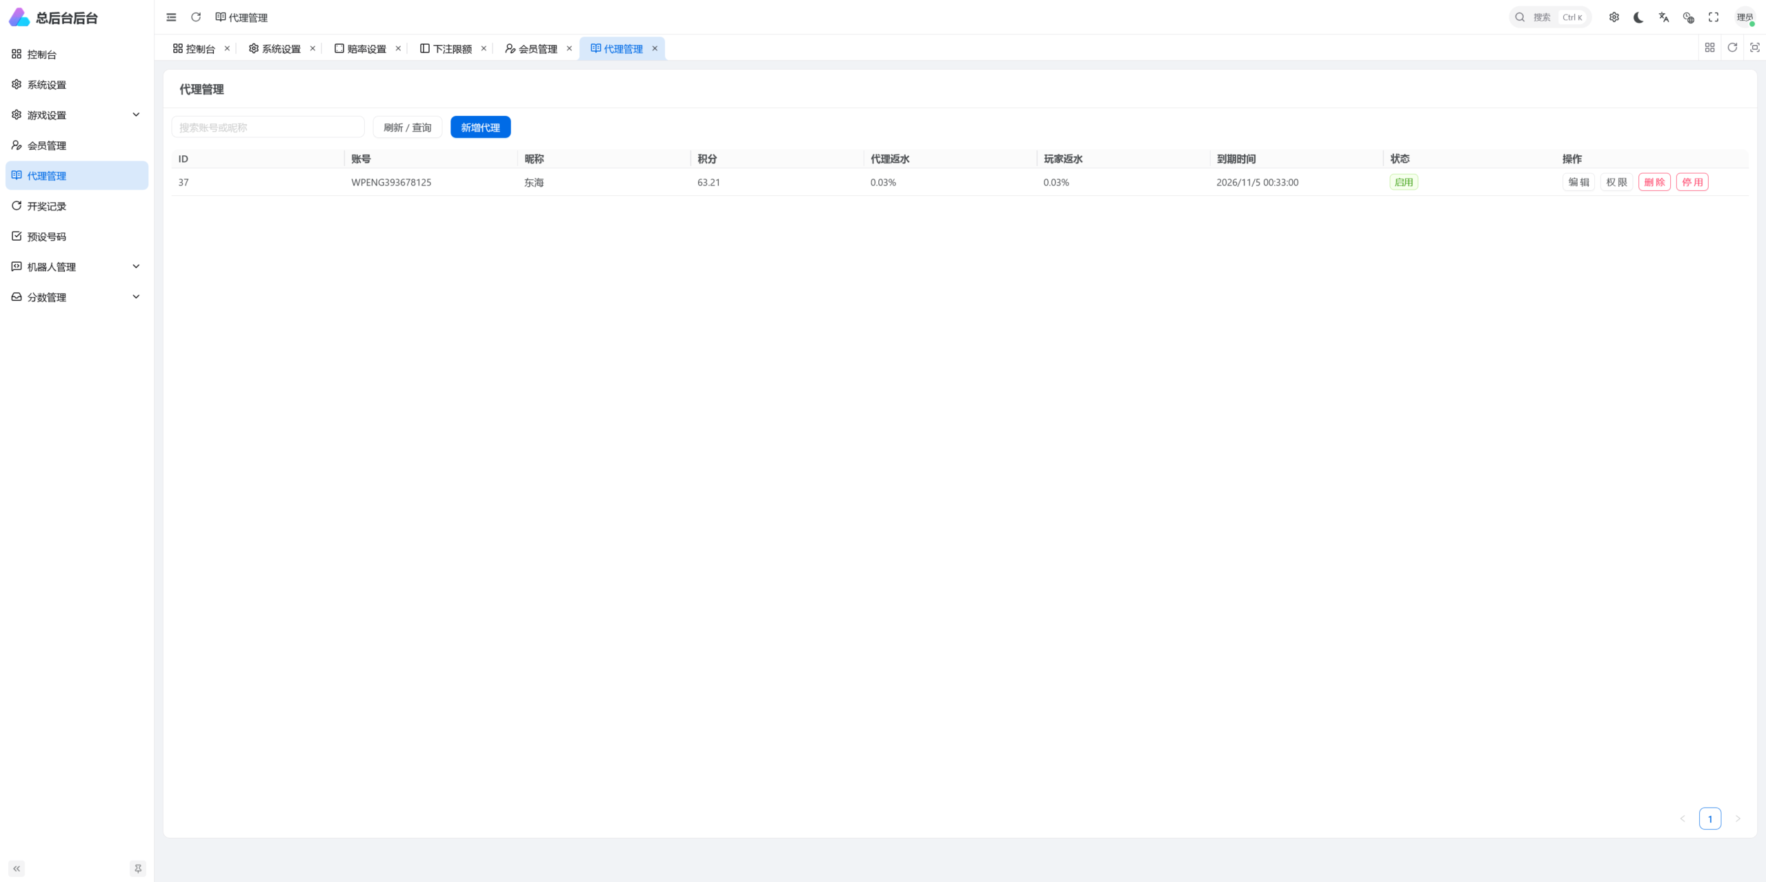Click 编辑 for agent 东海
The width and height of the screenshot is (1766, 882).
tap(1578, 182)
